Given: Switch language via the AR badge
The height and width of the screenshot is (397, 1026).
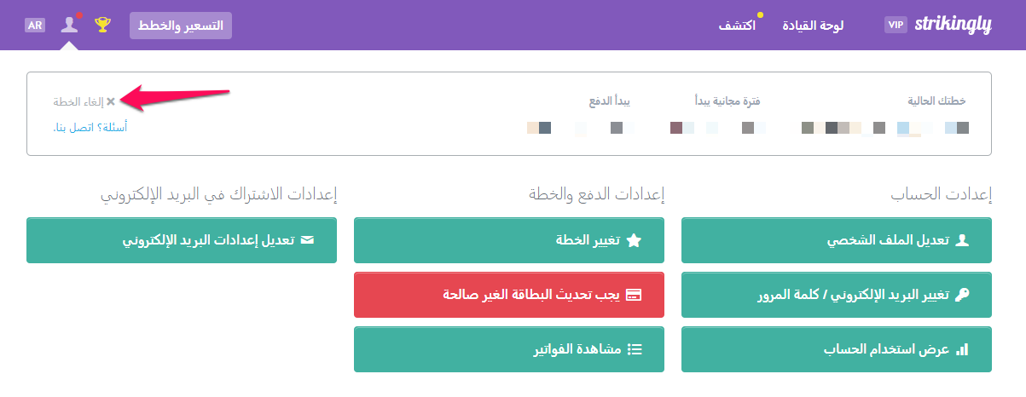Looking at the screenshot, I should (35, 25).
